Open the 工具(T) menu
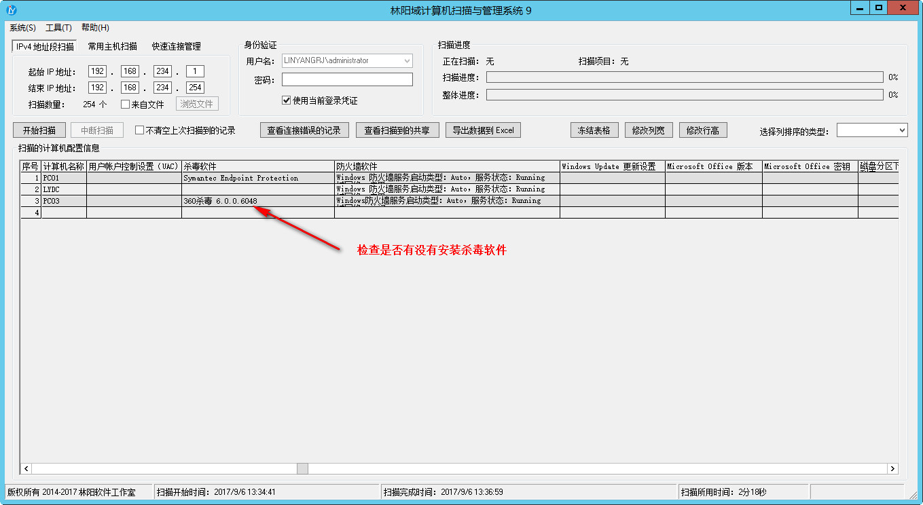The width and height of the screenshot is (923, 505). 58,28
